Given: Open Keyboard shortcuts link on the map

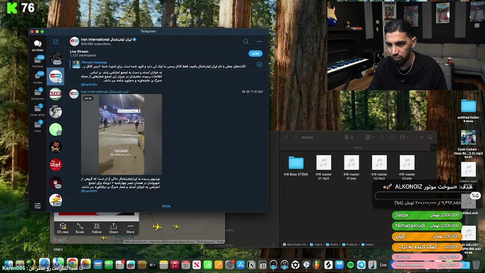Looking at the screenshot, I should [136, 242].
